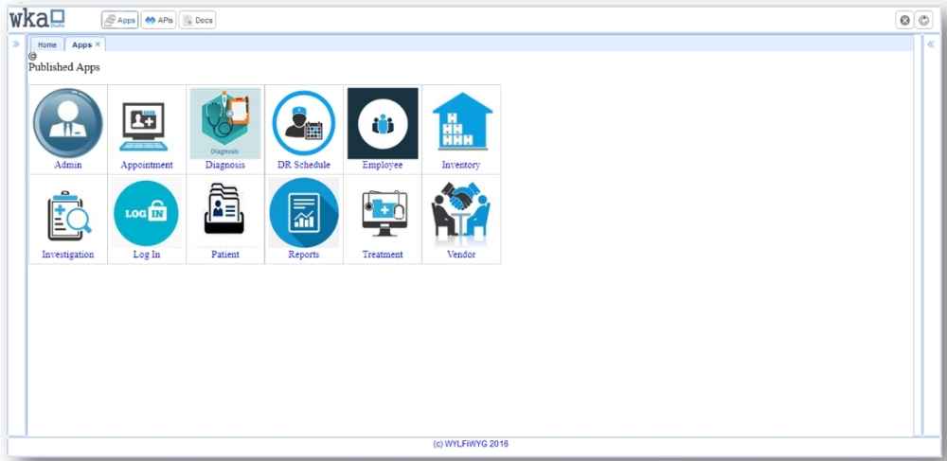Viewport: 947px width, 461px height.
Task: Switch to the Home tab
Action: coord(46,44)
